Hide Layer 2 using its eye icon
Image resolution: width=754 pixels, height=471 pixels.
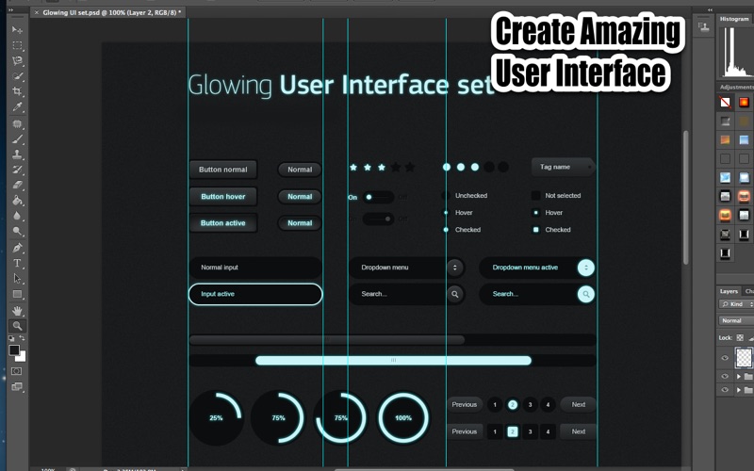[725, 358]
